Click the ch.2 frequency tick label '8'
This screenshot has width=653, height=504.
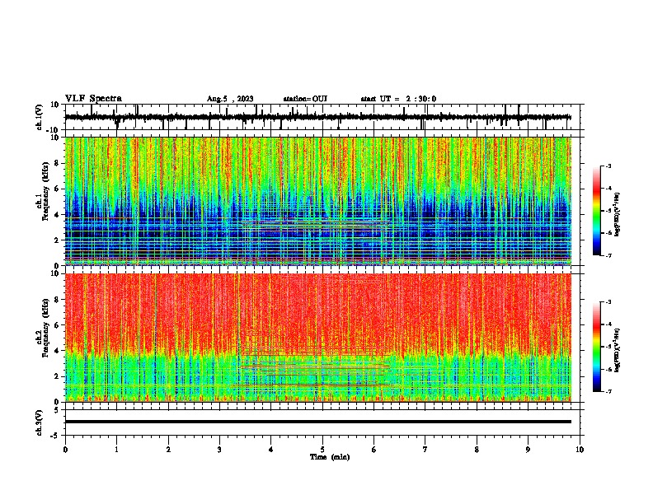pyautogui.click(x=57, y=300)
